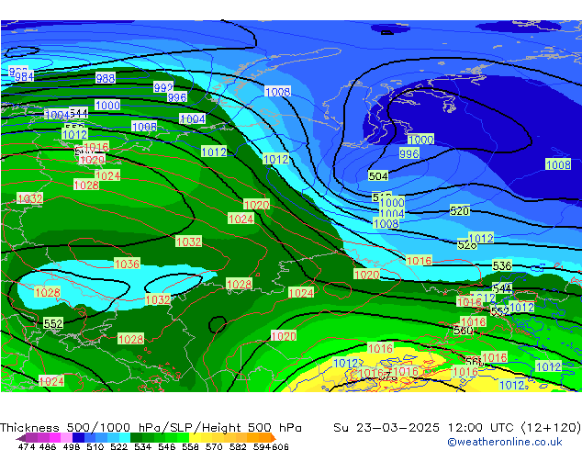The height and width of the screenshot is (450, 582).
Task: Click the 504 height contour label
Action: pyautogui.click(x=378, y=176)
